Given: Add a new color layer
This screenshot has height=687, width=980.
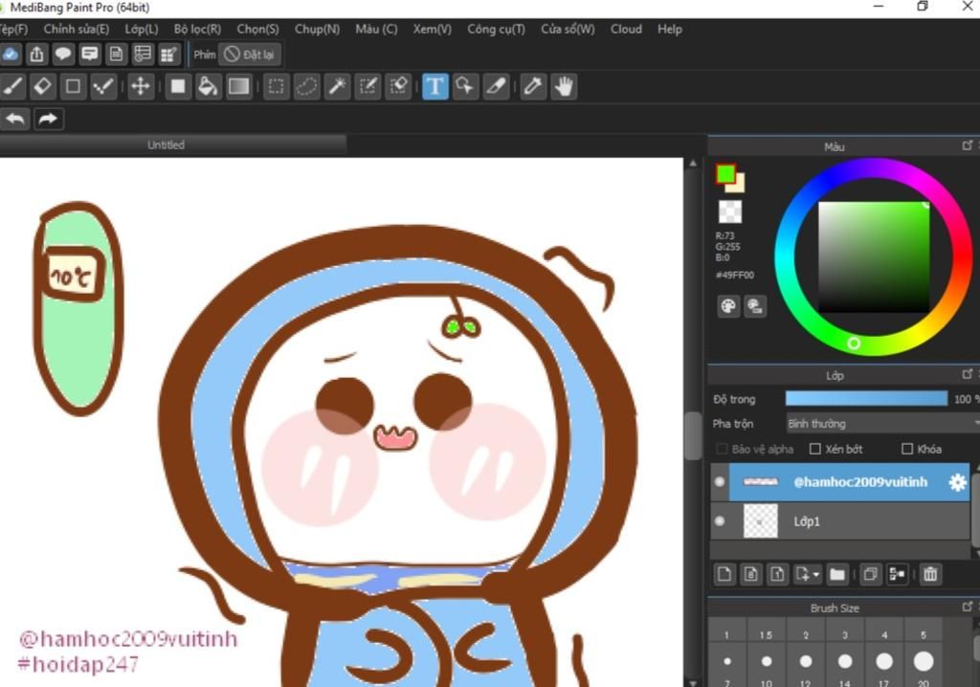Looking at the screenshot, I should tap(724, 574).
